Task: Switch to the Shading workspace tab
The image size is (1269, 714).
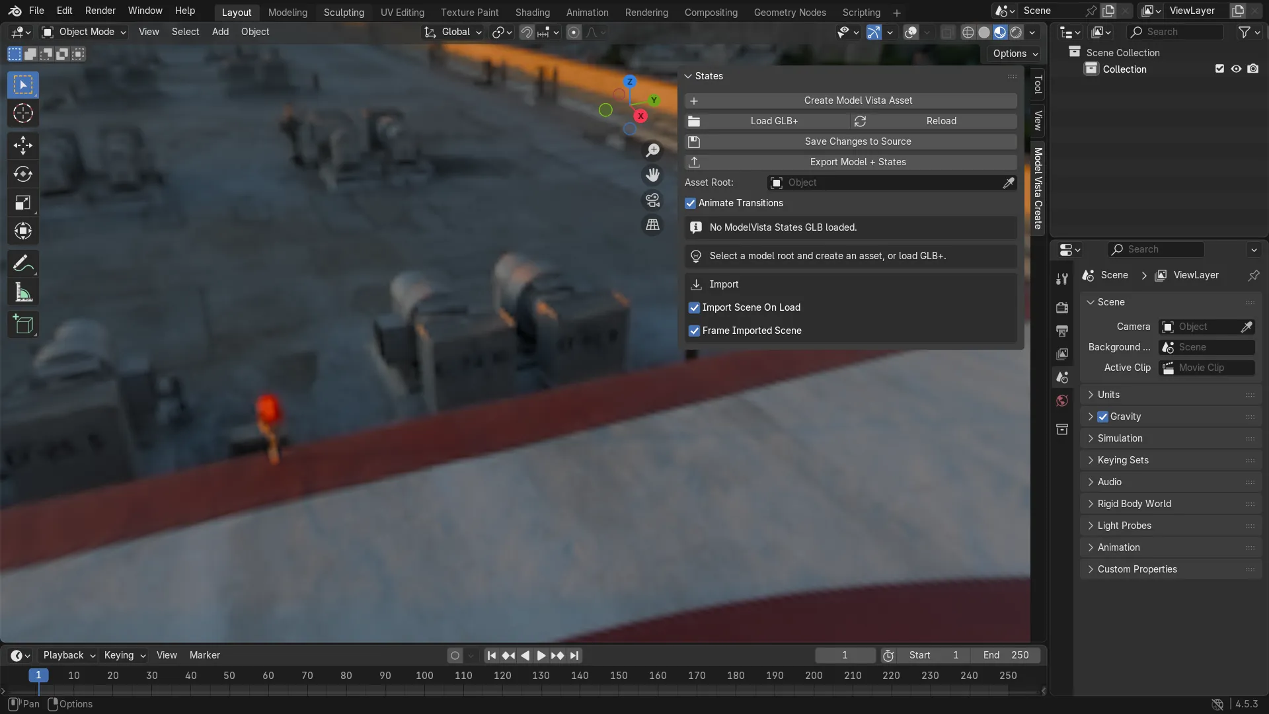Action: tap(532, 13)
